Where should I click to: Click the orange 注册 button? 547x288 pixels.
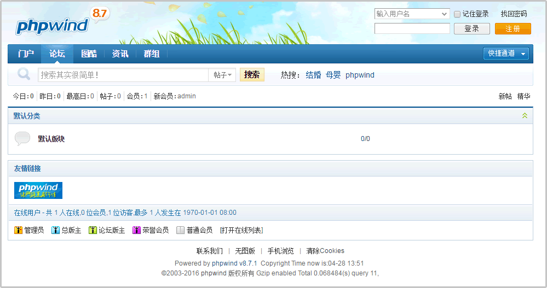click(513, 28)
